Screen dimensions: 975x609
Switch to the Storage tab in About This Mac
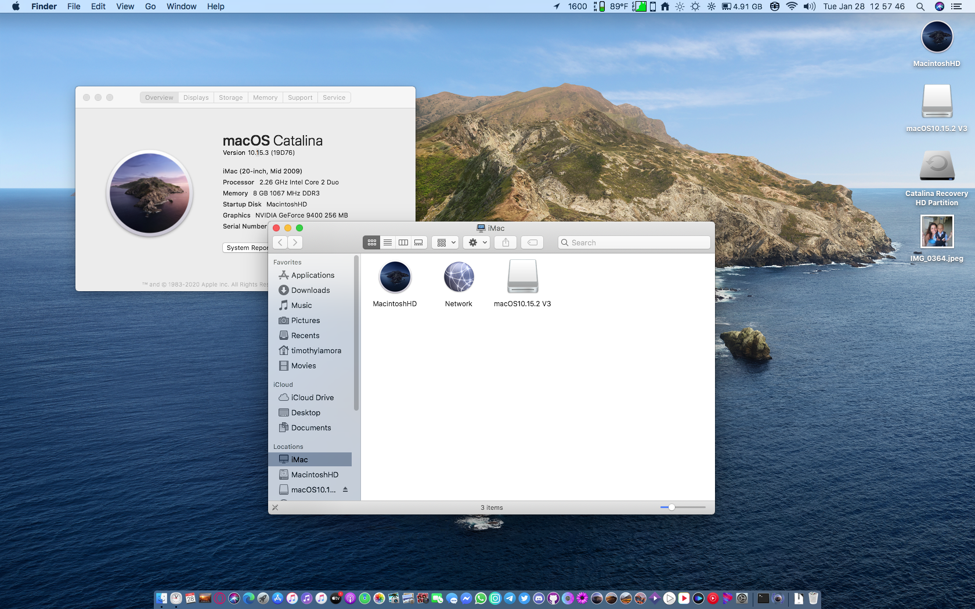(230, 97)
